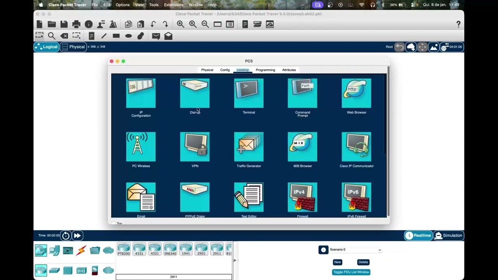The width and height of the screenshot is (498, 280).
Task: Open the Extensions menu
Action: click(174, 5)
